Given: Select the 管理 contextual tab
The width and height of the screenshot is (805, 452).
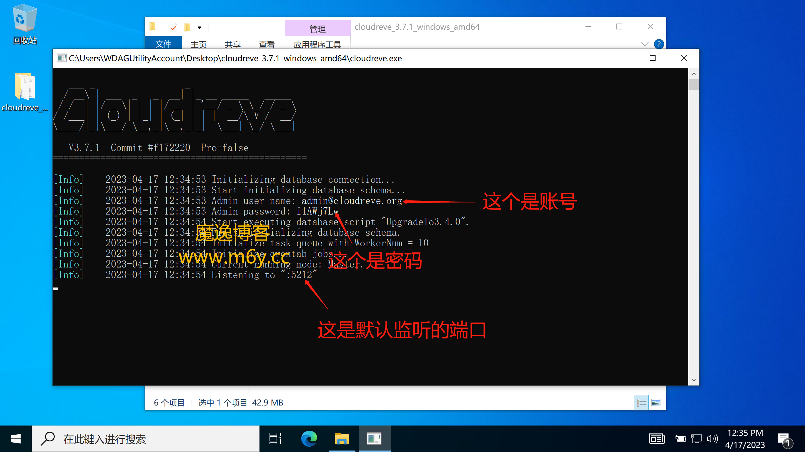Looking at the screenshot, I should [317, 29].
